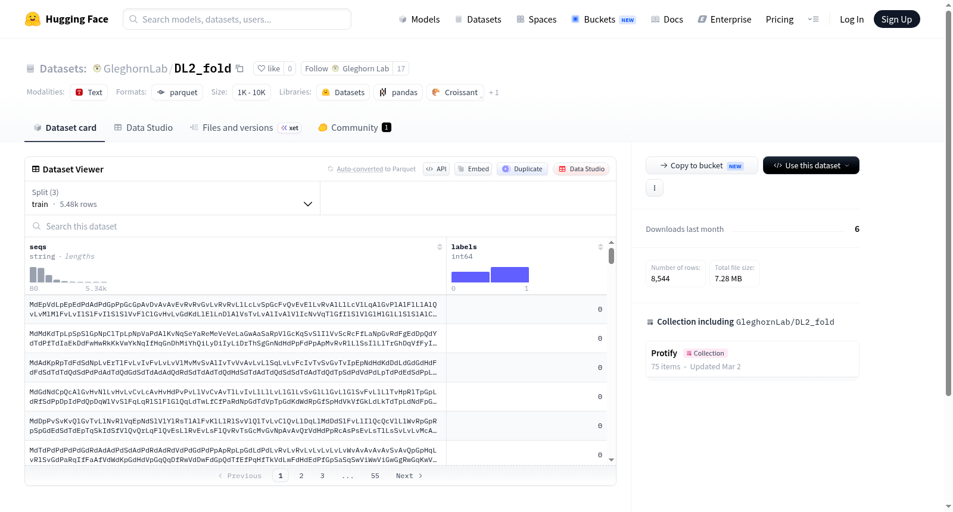Focus the Search this dataset field
The height and width of the screenshot is (512, 953).
pyautogui.click(x=320, y=226)
